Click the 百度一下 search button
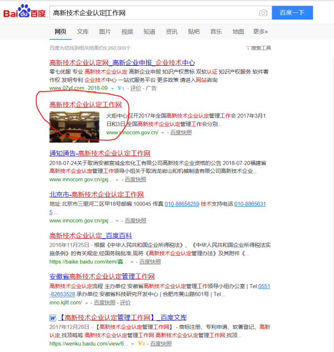The width and height of the screenshot is (334, 352). coord(292,13)
